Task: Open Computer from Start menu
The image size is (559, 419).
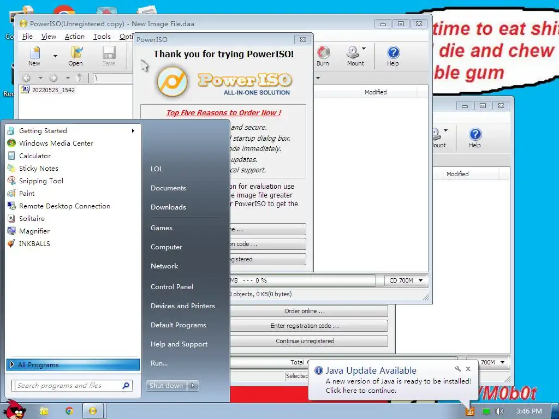Action: [166, 247]
